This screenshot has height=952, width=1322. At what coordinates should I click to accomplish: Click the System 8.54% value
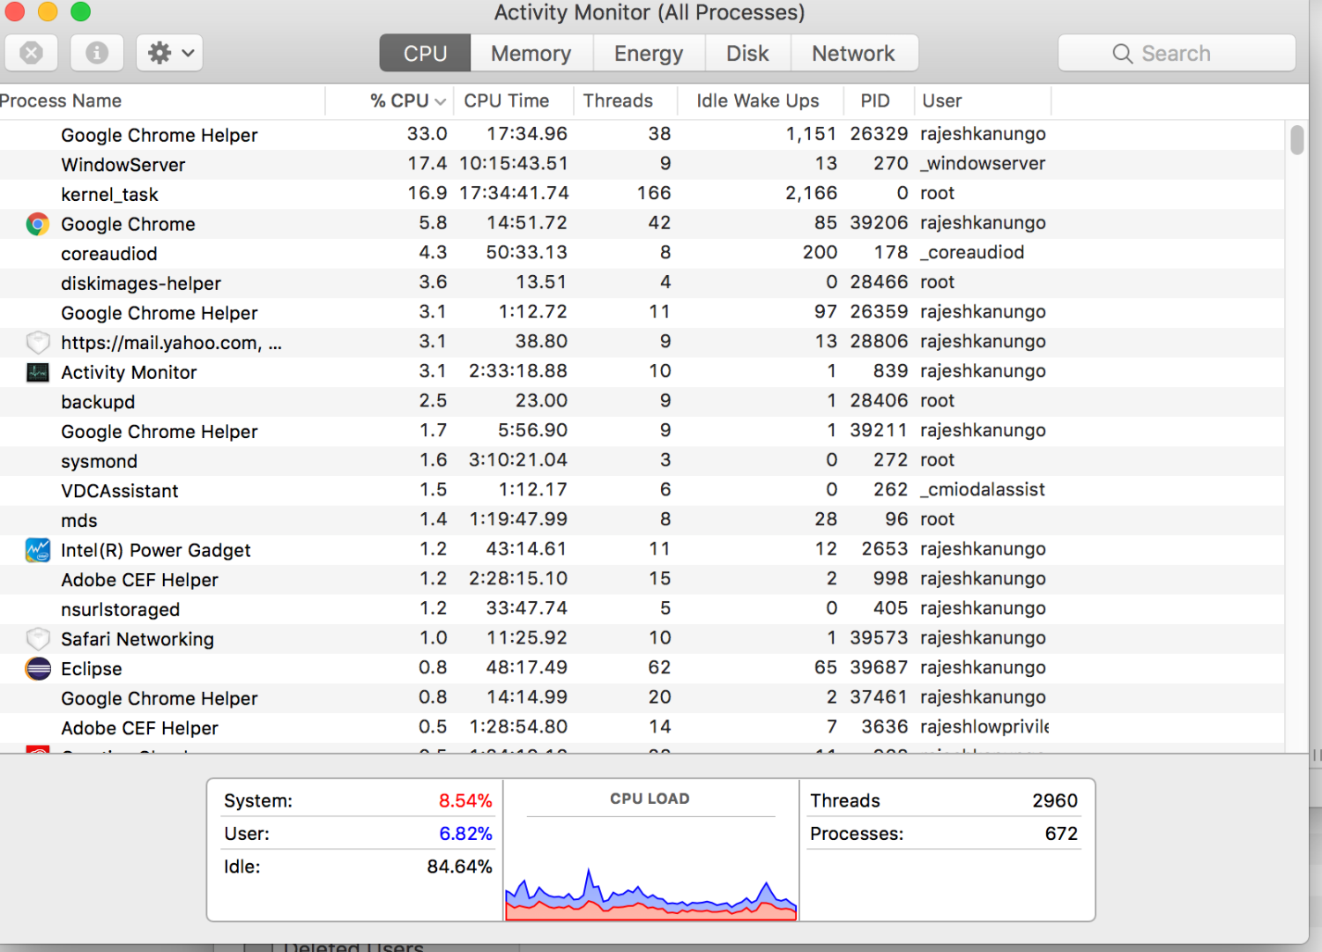click(x=465, y=800)
